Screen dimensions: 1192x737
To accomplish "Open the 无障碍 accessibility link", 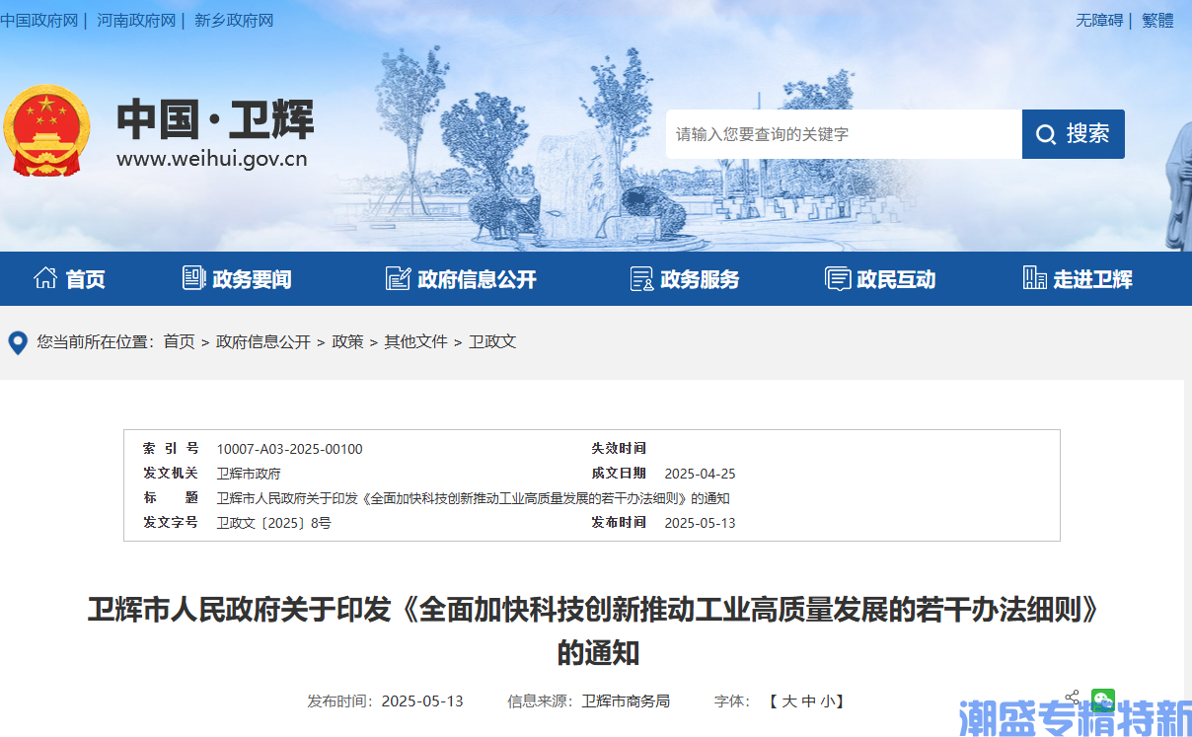I will (1099, 20).
